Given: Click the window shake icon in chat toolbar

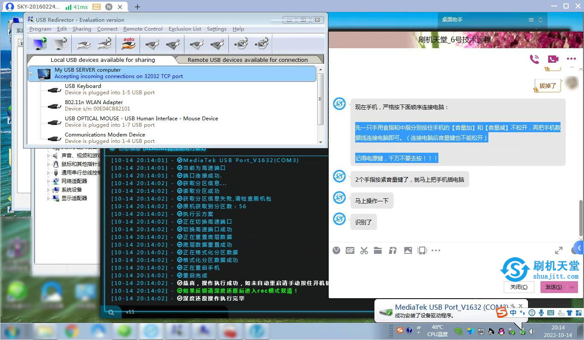Looking at the screenshot, I should point(422,250).
